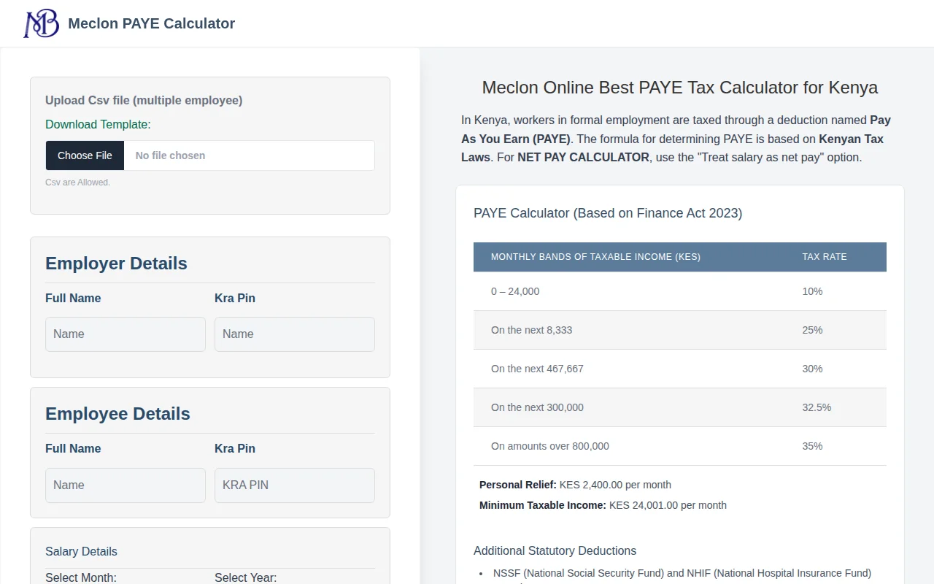The width and height of the screenshot is (934, 584).
Task: Click the employee KRA PIN input
Action: tap(294, 485)
